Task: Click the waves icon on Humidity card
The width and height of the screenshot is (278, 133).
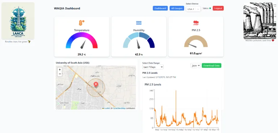Action: click(139, 23)
